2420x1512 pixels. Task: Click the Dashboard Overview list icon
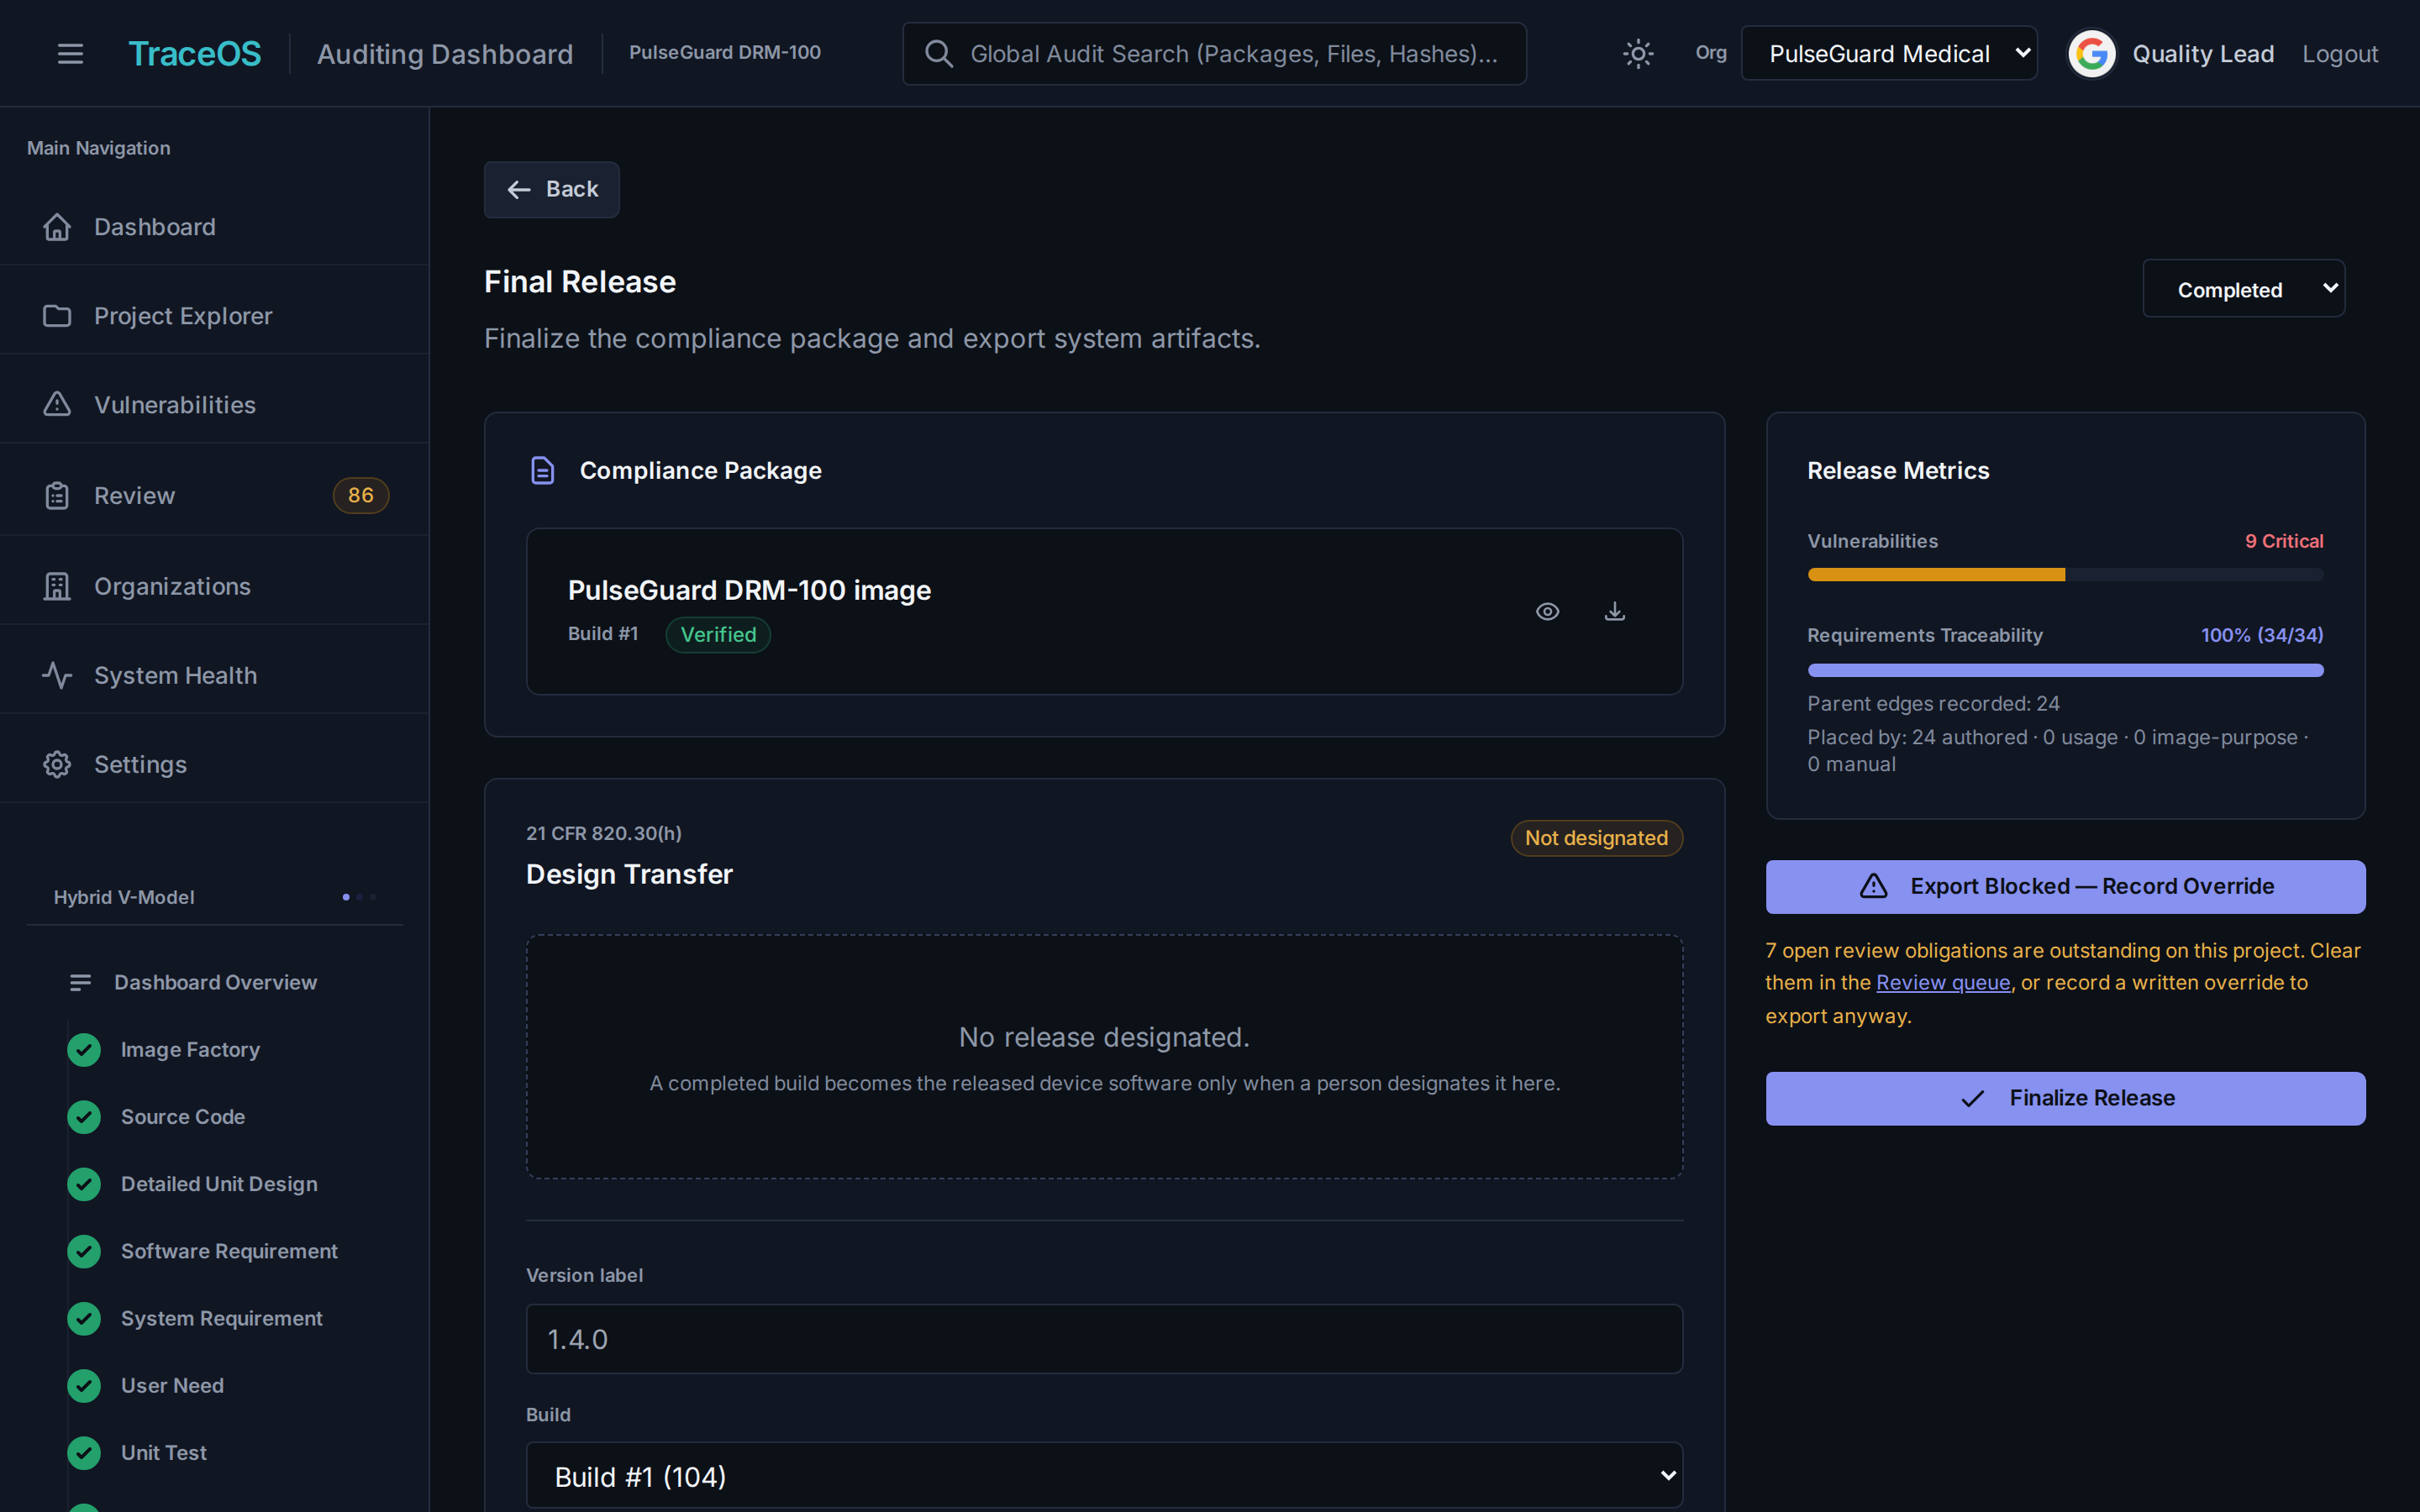coord(81,983)
